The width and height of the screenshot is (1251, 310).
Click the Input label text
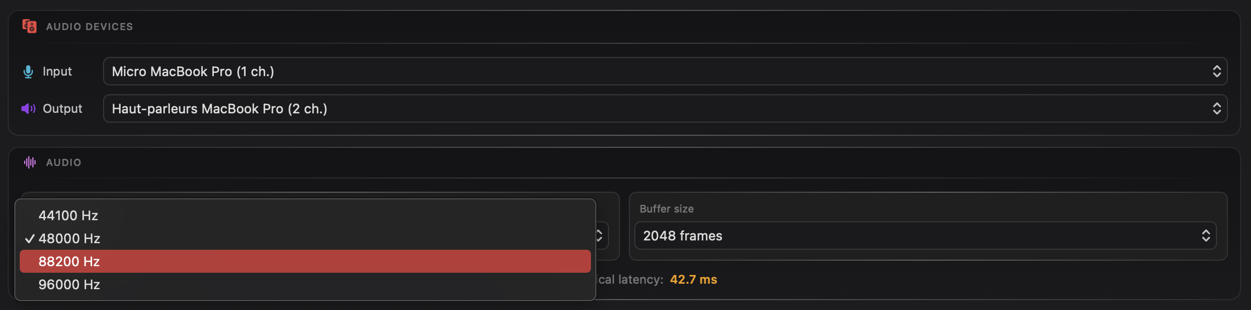(x=57, y=72)
